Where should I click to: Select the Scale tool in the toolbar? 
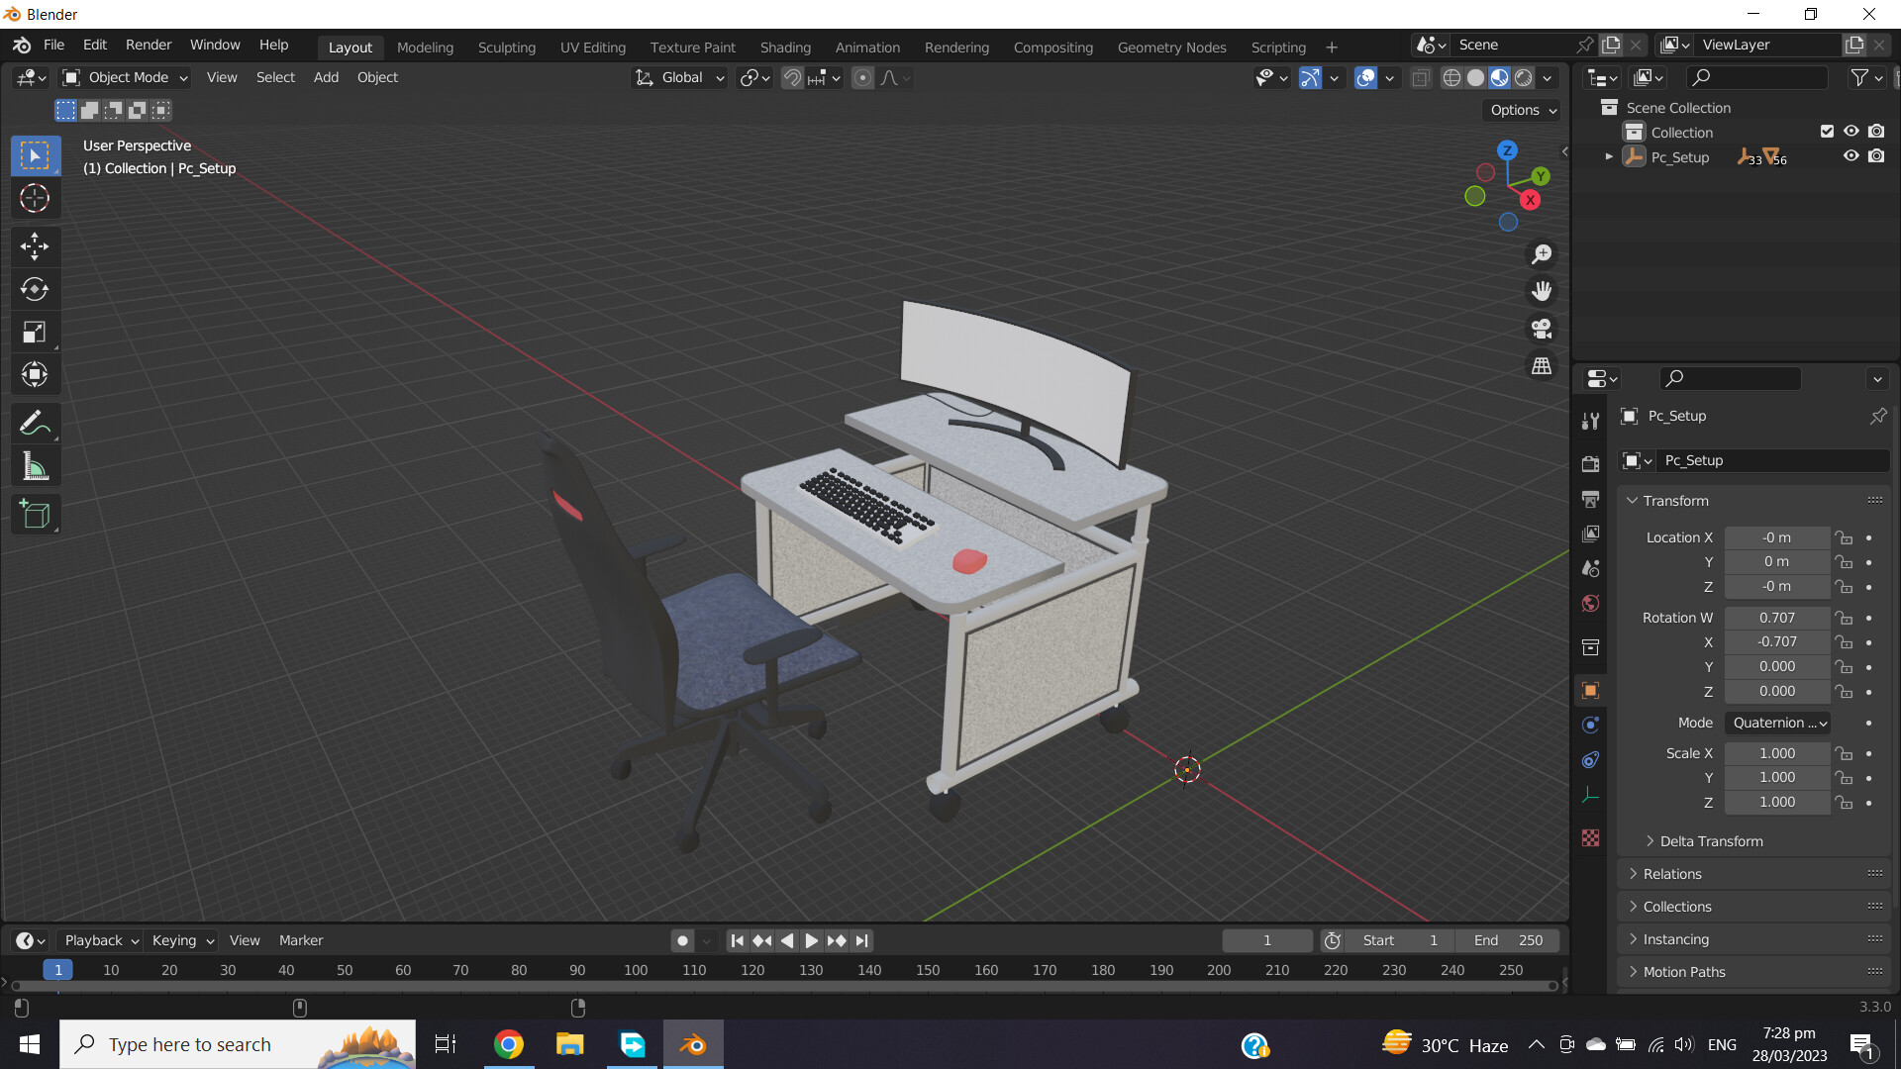click(35, 332)
